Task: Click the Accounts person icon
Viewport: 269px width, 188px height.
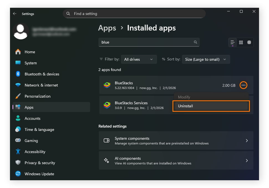Action: pyautogui.click(x=18, y=118)
